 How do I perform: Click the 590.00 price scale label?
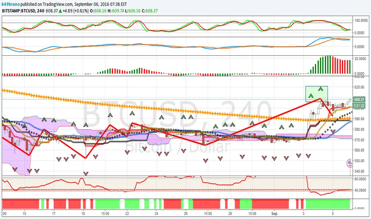(x=359, y=119)
